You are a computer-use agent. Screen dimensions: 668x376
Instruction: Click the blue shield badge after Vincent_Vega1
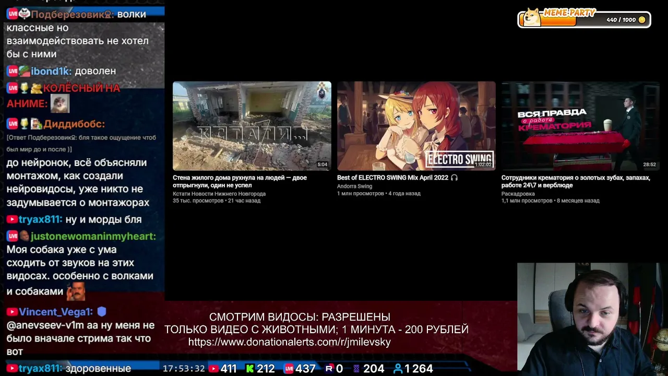coord(102,312)
